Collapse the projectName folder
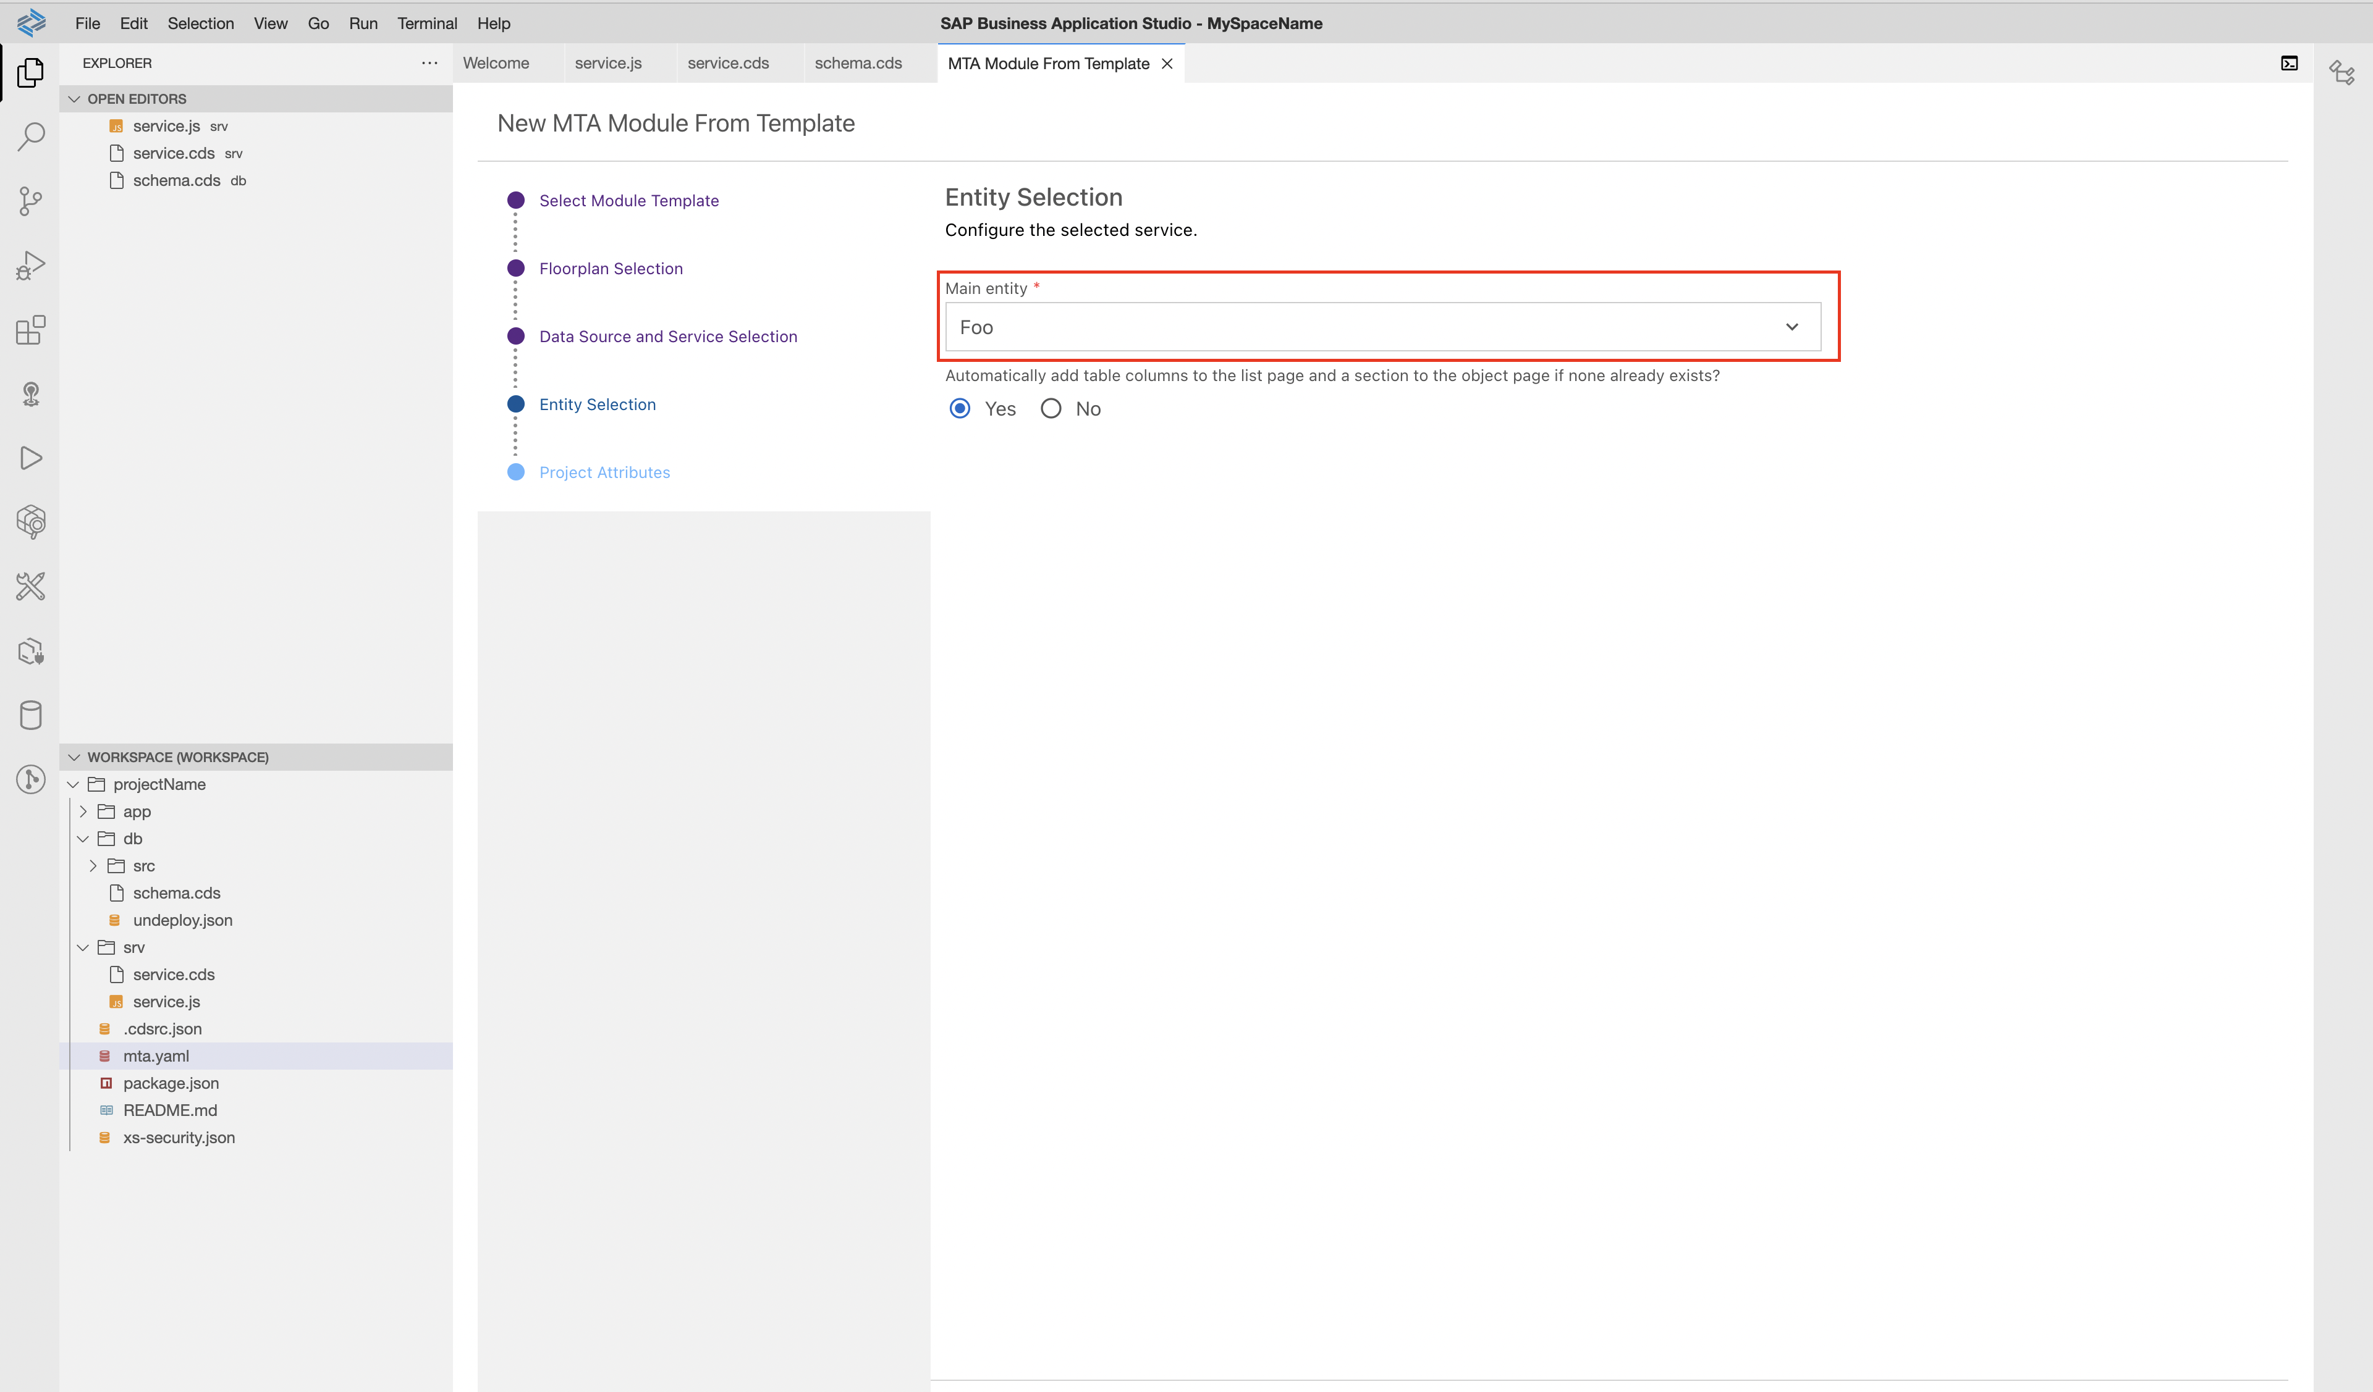 pos(74,784)
